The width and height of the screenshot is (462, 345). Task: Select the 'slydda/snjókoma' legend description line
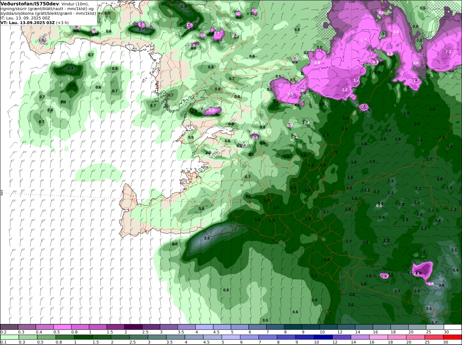48,13
